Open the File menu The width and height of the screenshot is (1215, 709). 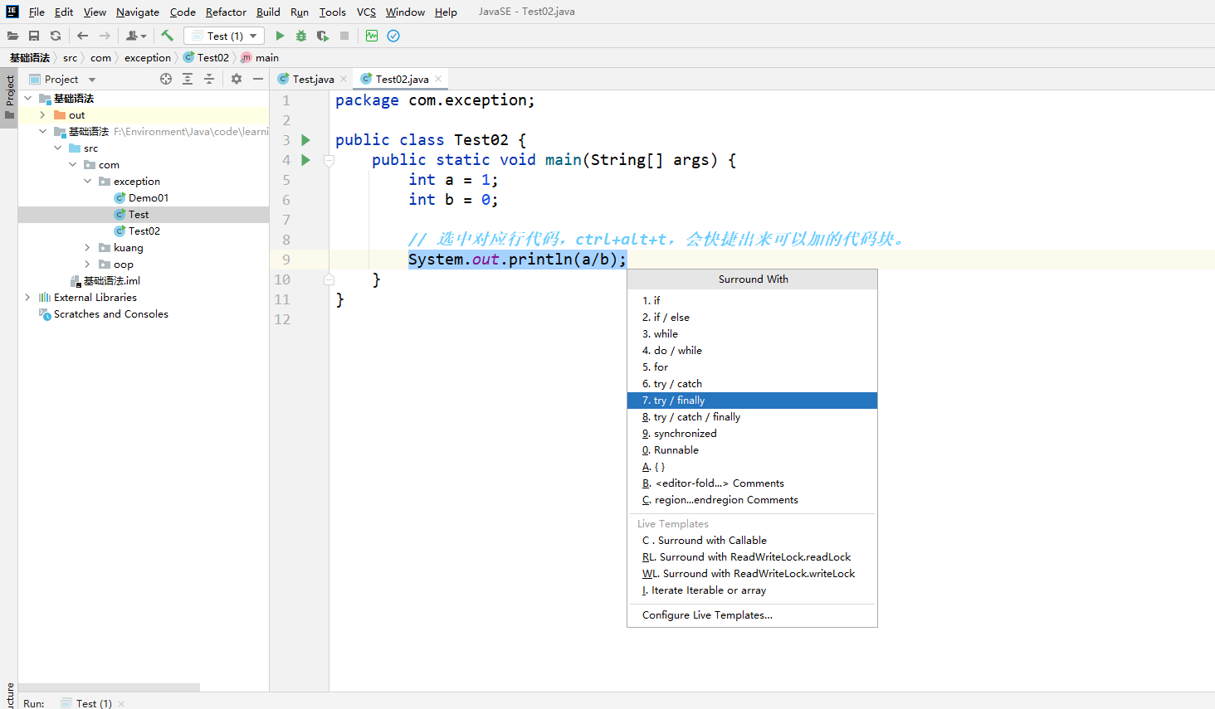[x=37, y=12]
